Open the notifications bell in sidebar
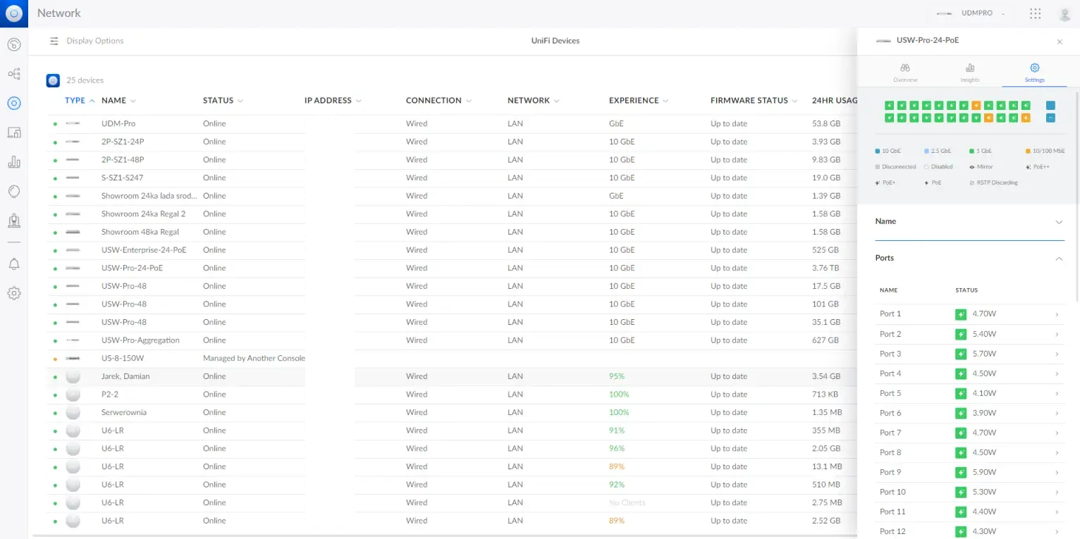This screenshot has width=1080, height=539. pos(14,264)
